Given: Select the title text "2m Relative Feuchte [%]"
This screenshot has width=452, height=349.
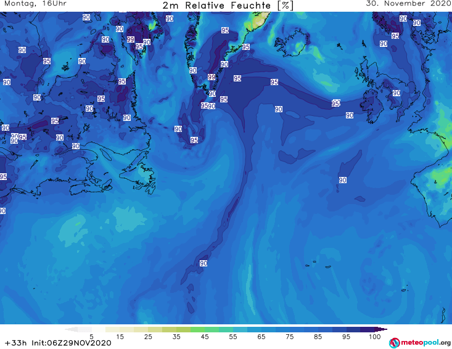Looking at the screenshot, I should (228, 6).
